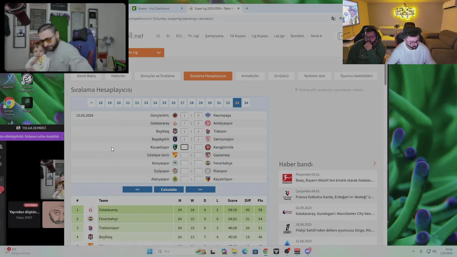The height and width of the screenshot is (257, 457).
Task: Open the Armatürler tab
Action: point(250,76)
